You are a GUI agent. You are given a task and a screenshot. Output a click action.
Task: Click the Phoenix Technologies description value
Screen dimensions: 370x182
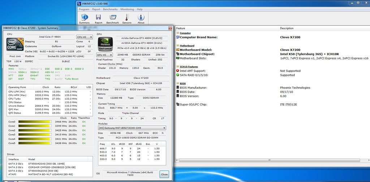click(x=295, y=88)
